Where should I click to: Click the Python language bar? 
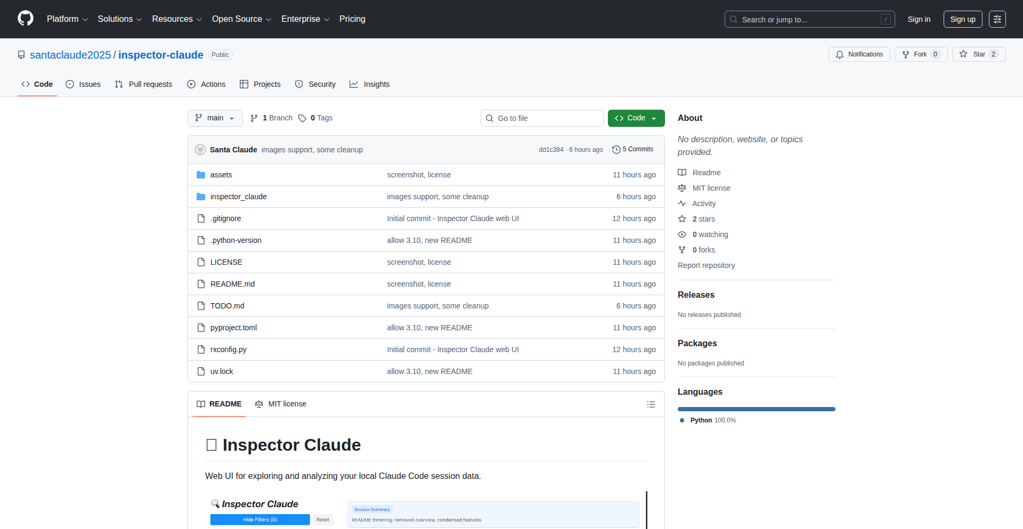757,409
